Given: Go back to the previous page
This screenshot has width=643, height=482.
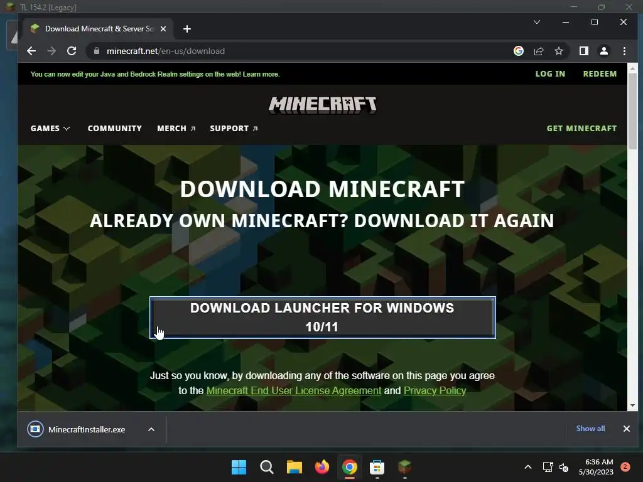Looking at the screenshot, I should 31,51.
